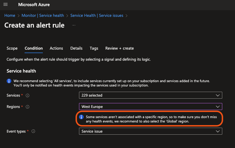Select the Review + create tab
This screenshot has width=235, height=148.
(x=120, y=48)
